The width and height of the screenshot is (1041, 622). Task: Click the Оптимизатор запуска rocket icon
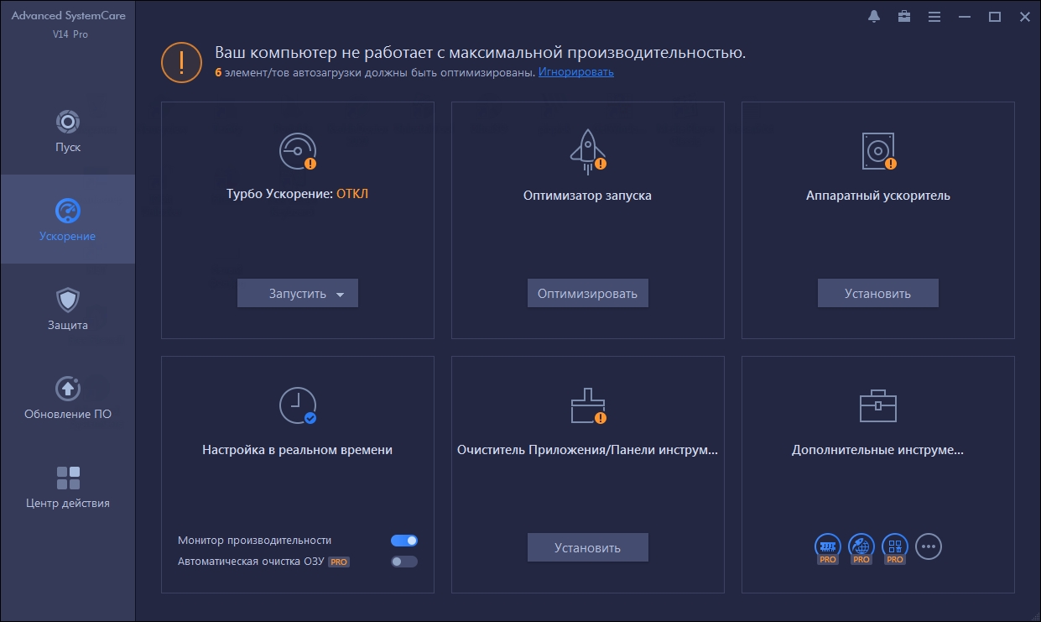587,151
